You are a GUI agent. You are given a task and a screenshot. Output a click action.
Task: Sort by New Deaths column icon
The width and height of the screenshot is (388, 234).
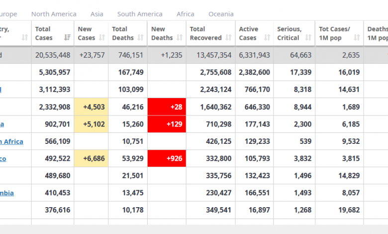(x=180, y=37)
